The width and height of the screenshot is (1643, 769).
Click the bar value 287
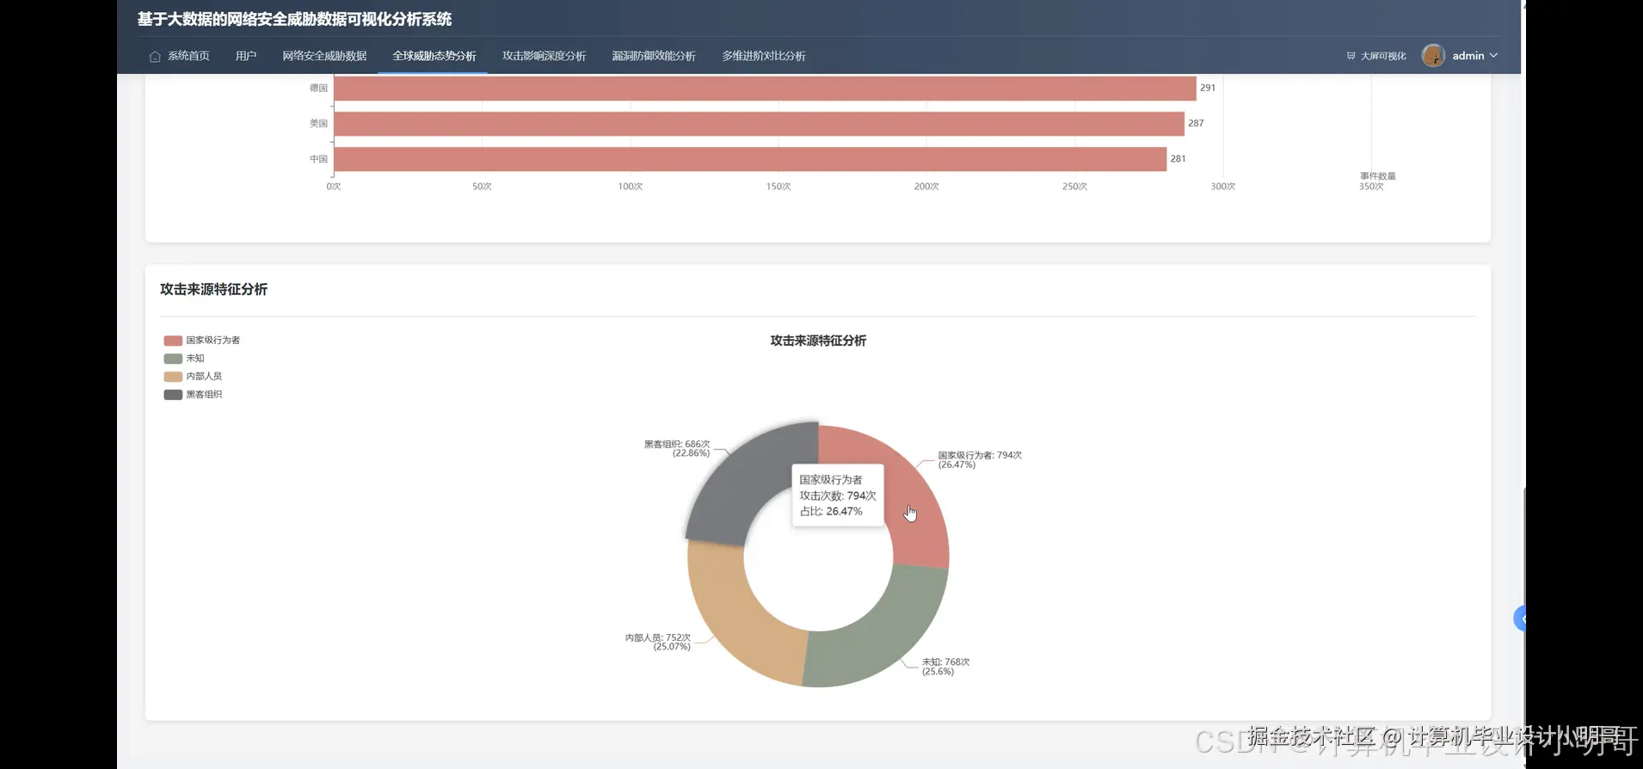coord(1196,124)
